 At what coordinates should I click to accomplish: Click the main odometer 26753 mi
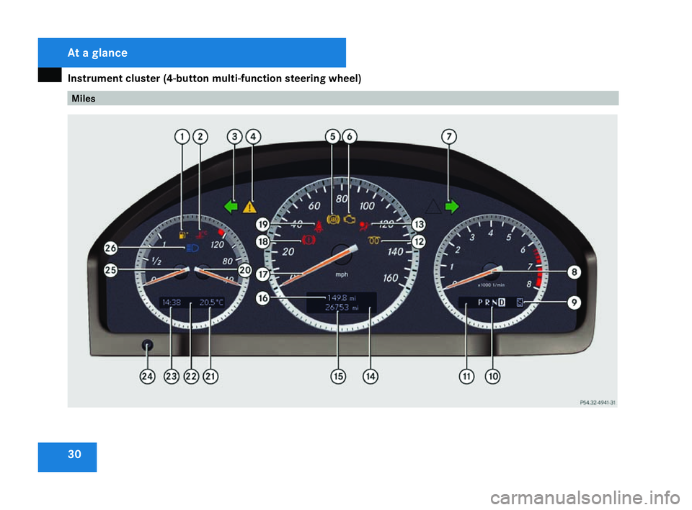click(342, 308)
